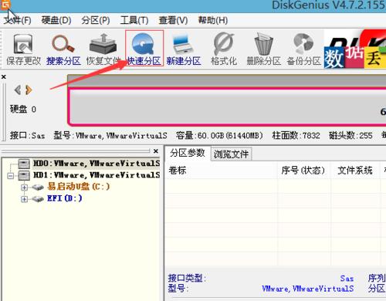Click the 删除分区 delete partition icon
Viewport: 386px width, 301px height.
point(263,49)
